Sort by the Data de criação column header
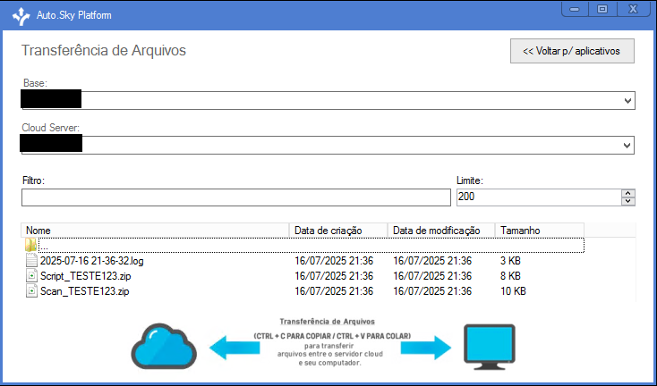Viewport: 657px width, 386px height. coord(338,231)
